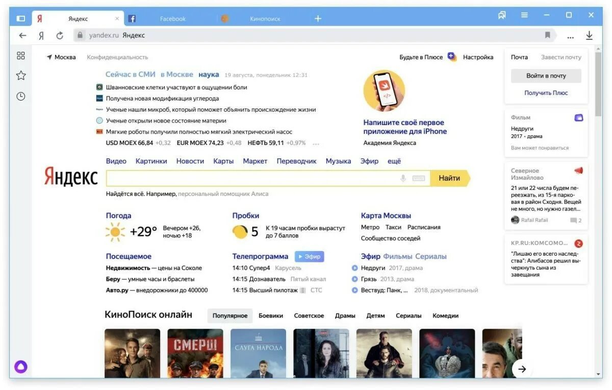Image resolution: width=612 pixels, height=390 pixels.
Task: Click the Найти search button
Action: 450,178
